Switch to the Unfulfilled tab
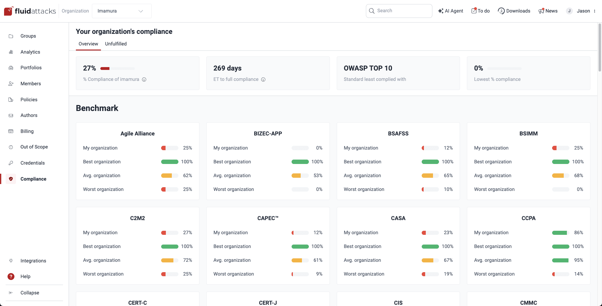This screenshot has height=306, width=602. pos(116,44)
